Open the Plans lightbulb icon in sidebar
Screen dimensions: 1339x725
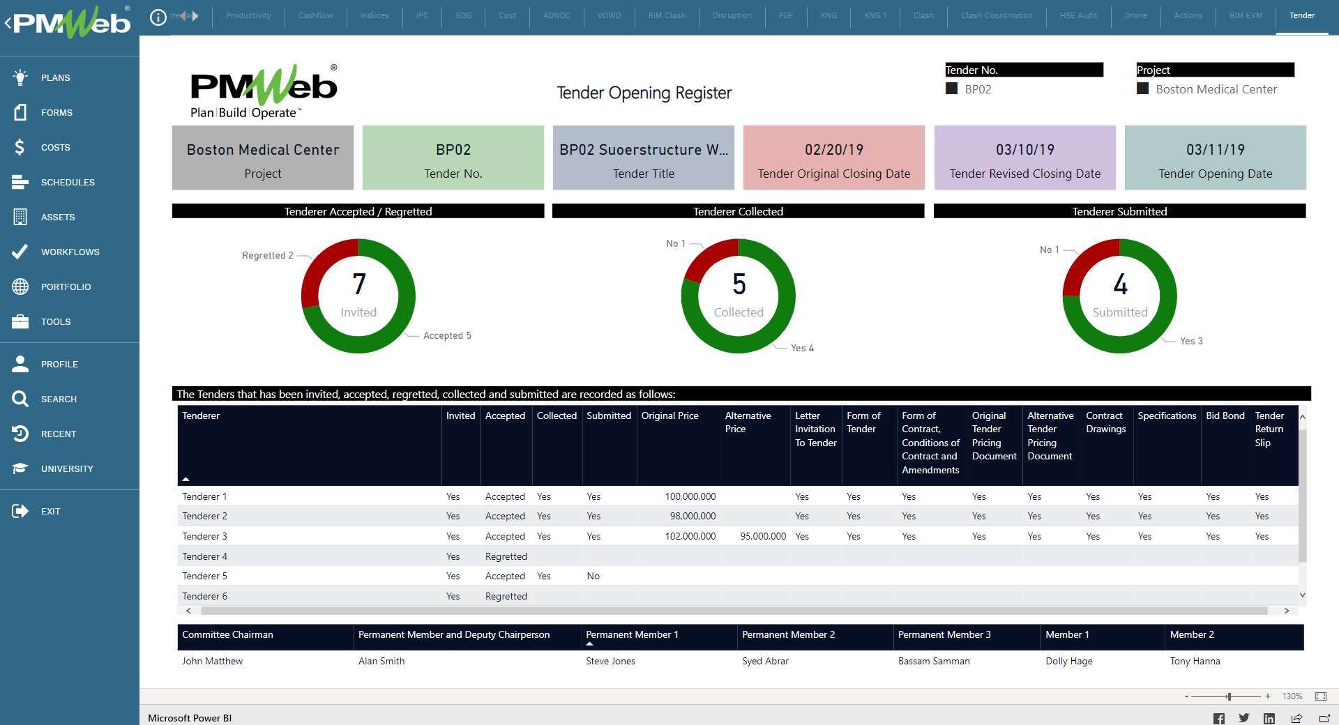(x=20, y=77)
